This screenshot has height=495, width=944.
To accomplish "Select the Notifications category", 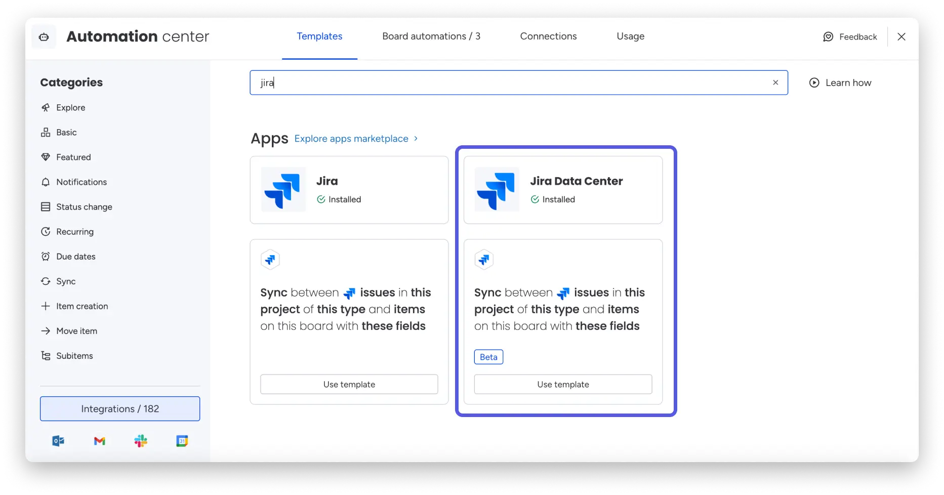I will (x=81, y=182).
